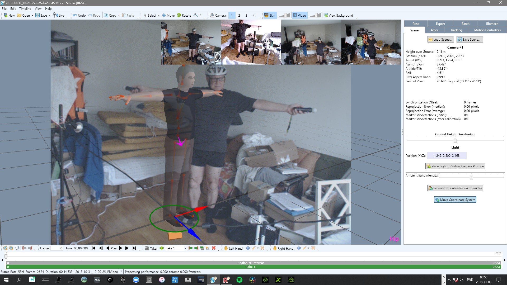Toggle the Skin display
Image resolution: width=507 pixels, height=285 pixels.
click(270, 15)
